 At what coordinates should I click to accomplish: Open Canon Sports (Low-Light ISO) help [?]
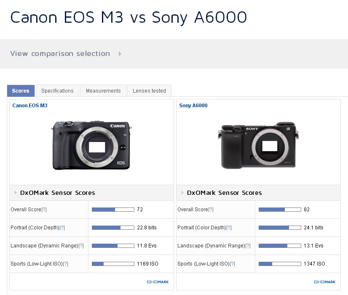coord(65,264)
